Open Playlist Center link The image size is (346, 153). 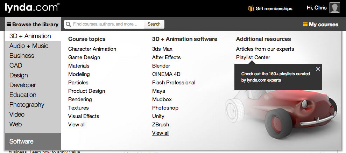(253, 57)
